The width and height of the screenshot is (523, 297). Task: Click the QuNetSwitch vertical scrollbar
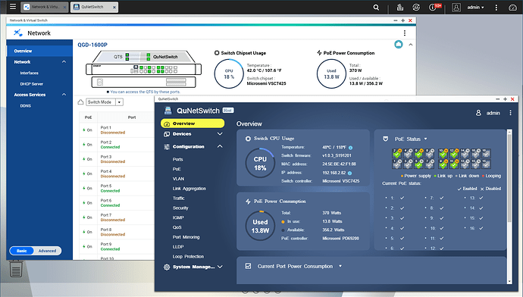[509, 207]
